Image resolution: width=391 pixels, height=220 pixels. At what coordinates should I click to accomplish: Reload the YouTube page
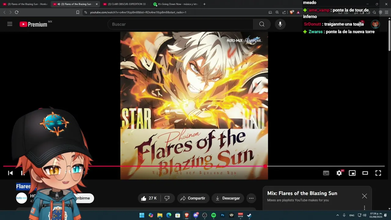16,12
